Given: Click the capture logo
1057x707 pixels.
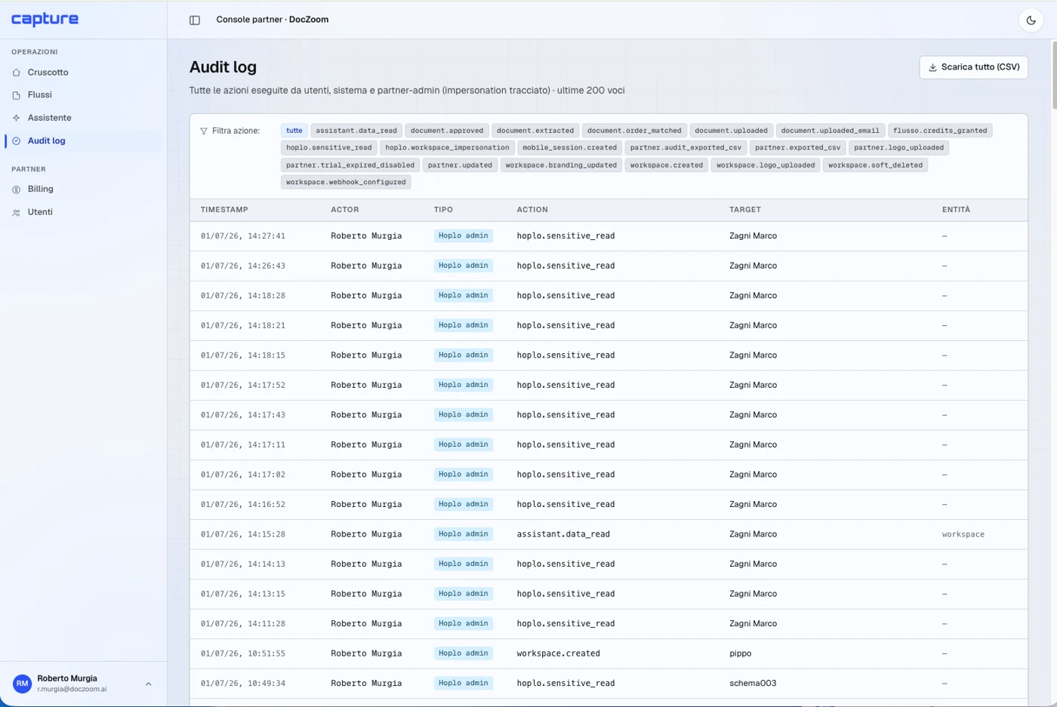Looking at the screenshot, I should pos(45,20).
